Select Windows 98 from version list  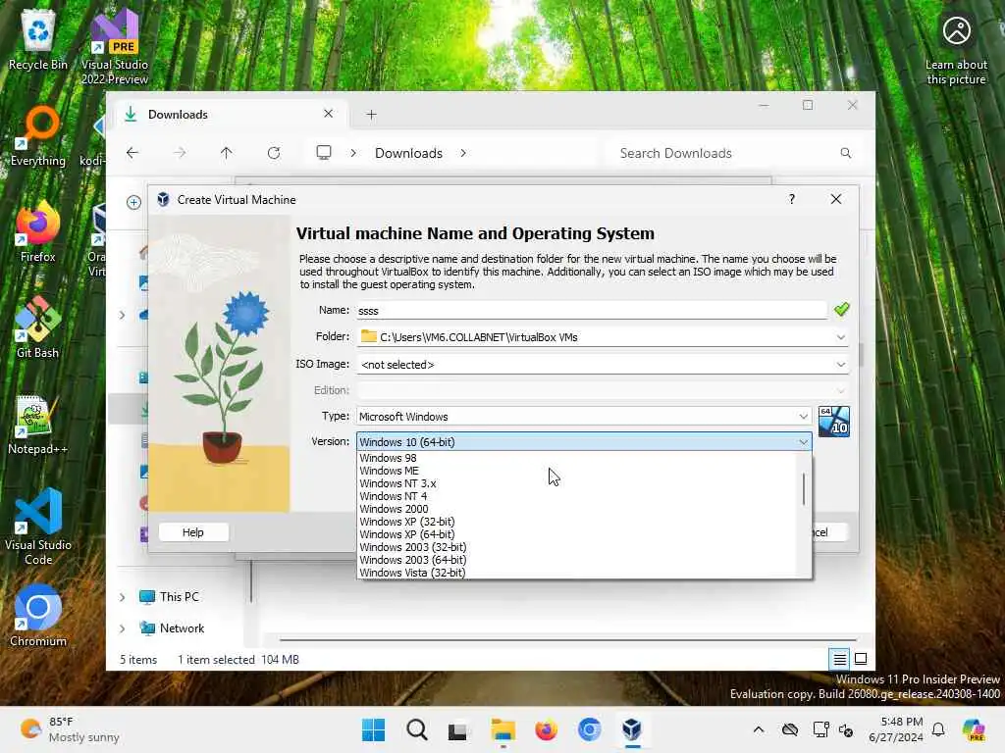tap(577, 458)
